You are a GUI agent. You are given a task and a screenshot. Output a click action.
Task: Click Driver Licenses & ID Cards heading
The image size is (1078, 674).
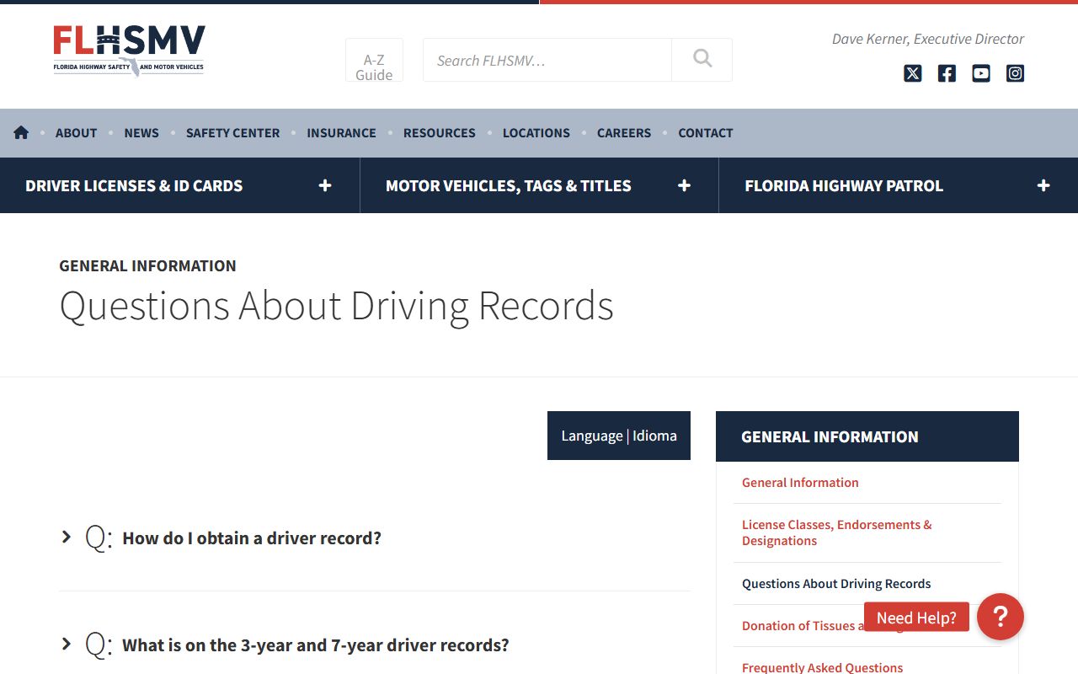(x=134, y=185)
